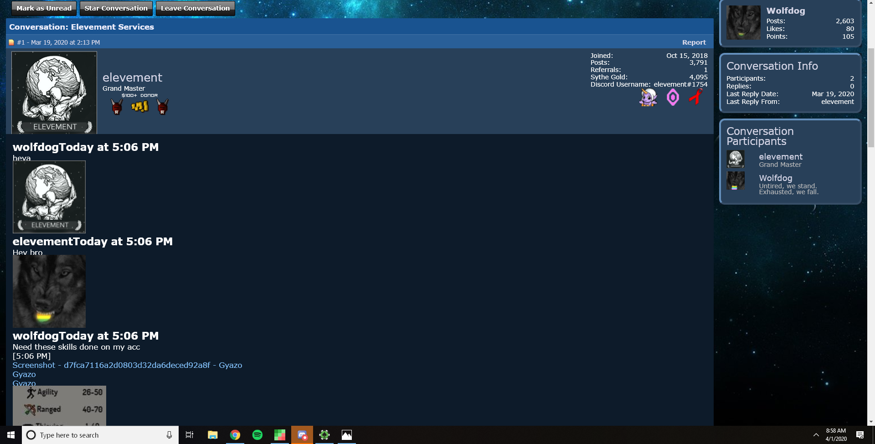
Task: Click the purple unicorn award icon
Action: pyautogui.click(x=648, y=97)
